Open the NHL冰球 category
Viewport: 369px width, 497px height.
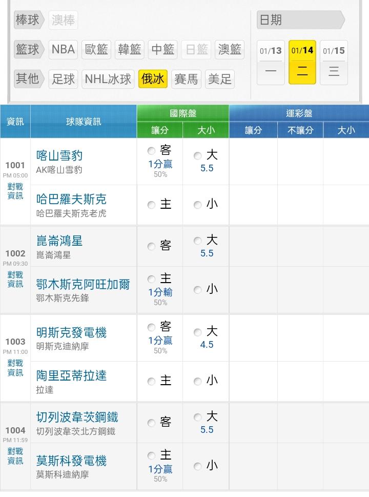click(108, 79)
